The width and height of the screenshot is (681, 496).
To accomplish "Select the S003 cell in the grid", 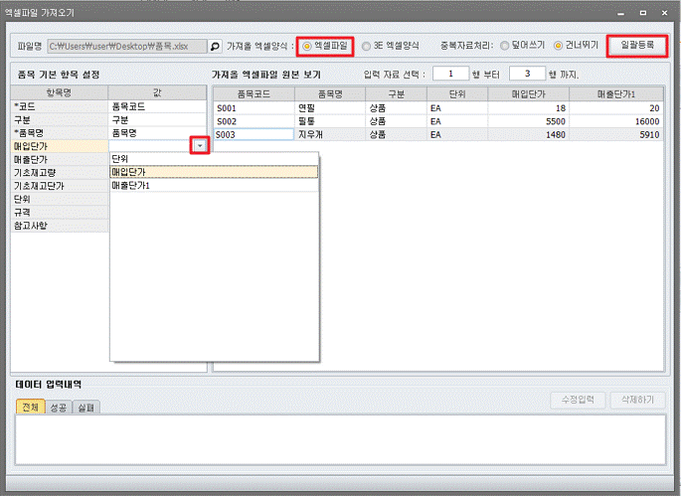I will (253, 133).
